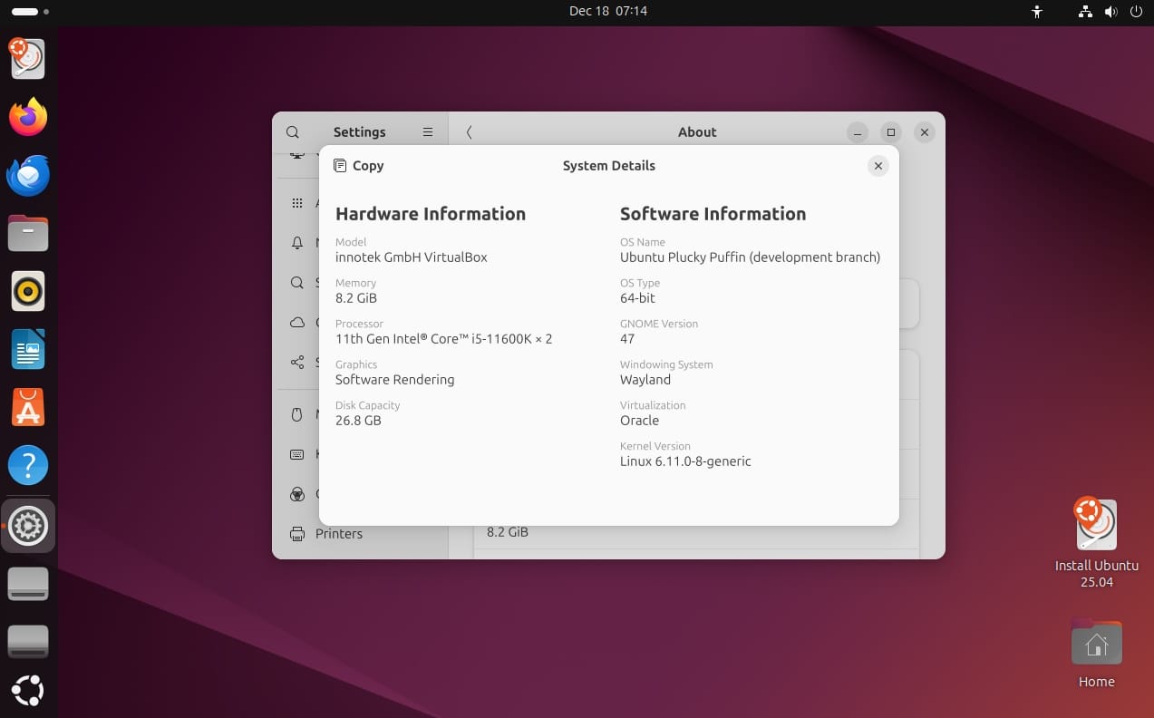Open Mouse & Touchpad settings via its icon
The height and width of the screenshot is (718, 1154).
[x=296, y=413]
